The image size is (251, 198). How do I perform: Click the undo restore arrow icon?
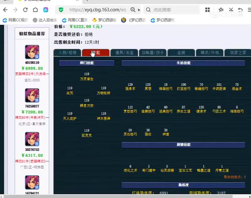point(240,10)
